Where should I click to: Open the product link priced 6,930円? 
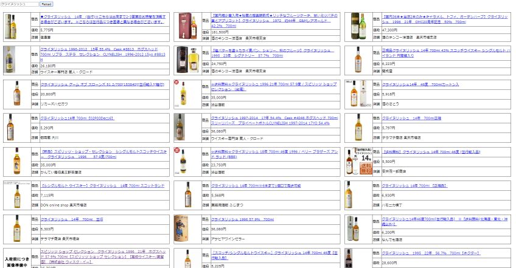414,186
